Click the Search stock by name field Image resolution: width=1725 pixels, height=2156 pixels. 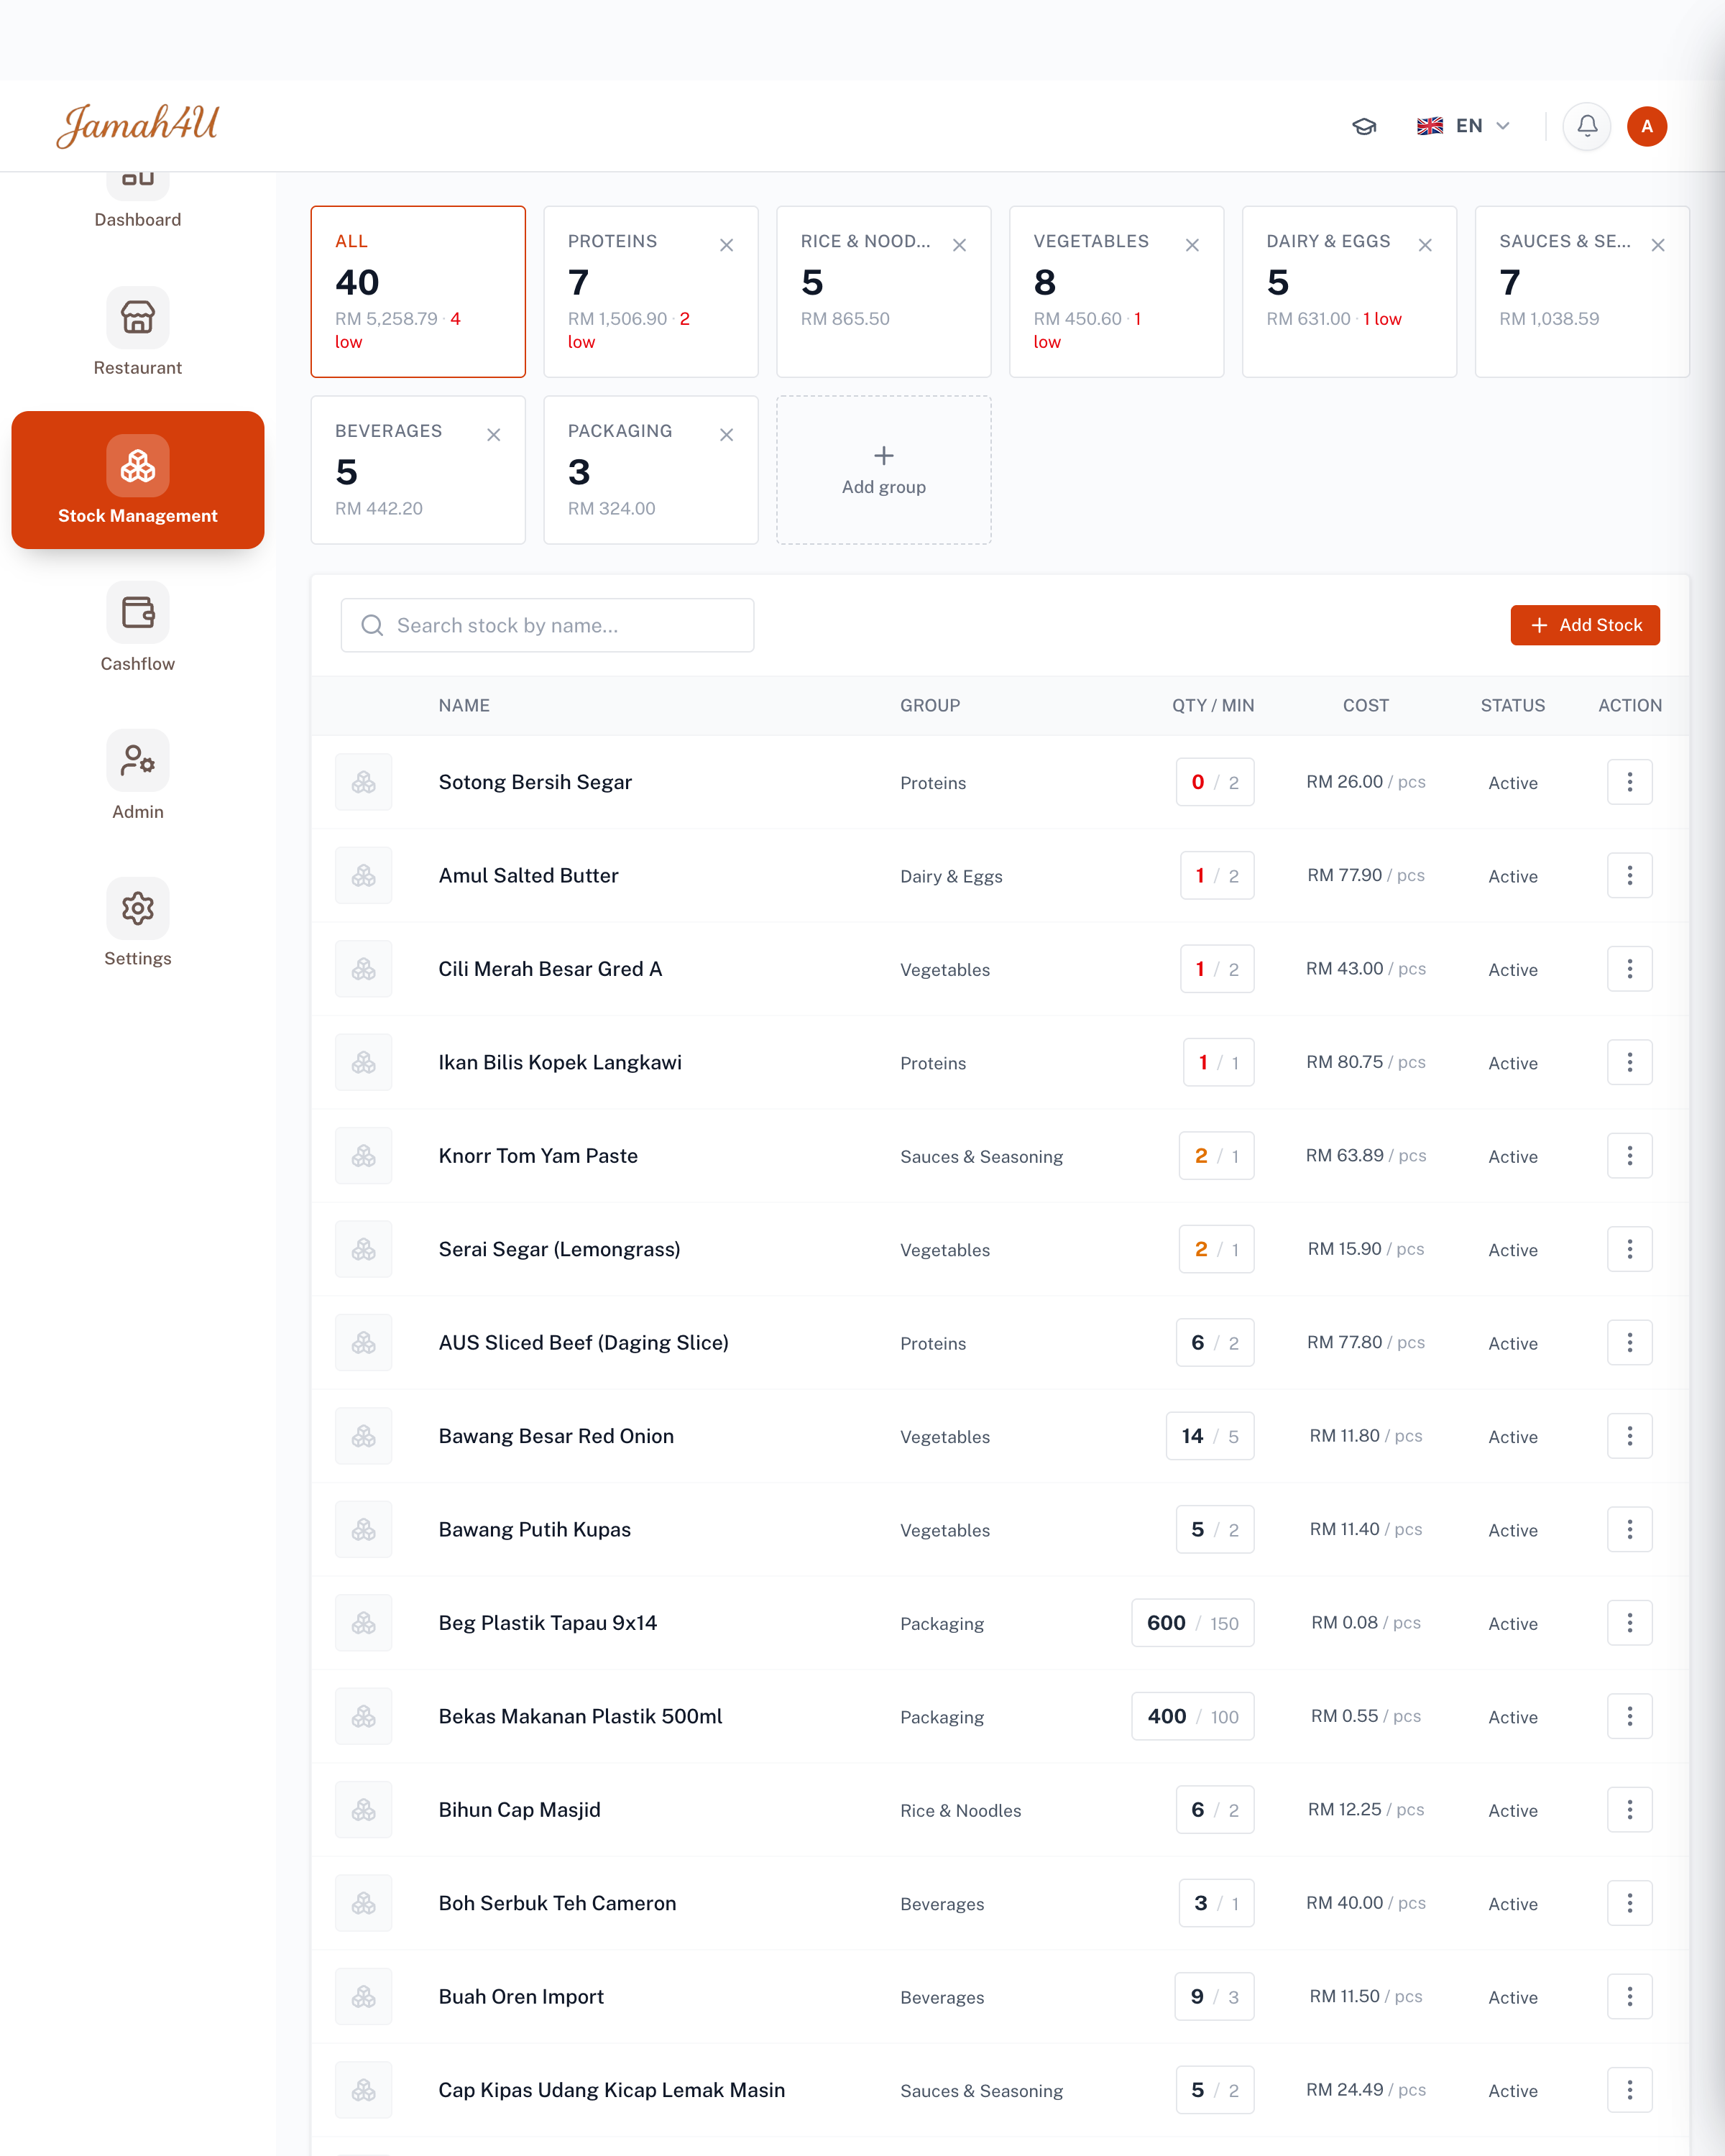coord(547,625)
